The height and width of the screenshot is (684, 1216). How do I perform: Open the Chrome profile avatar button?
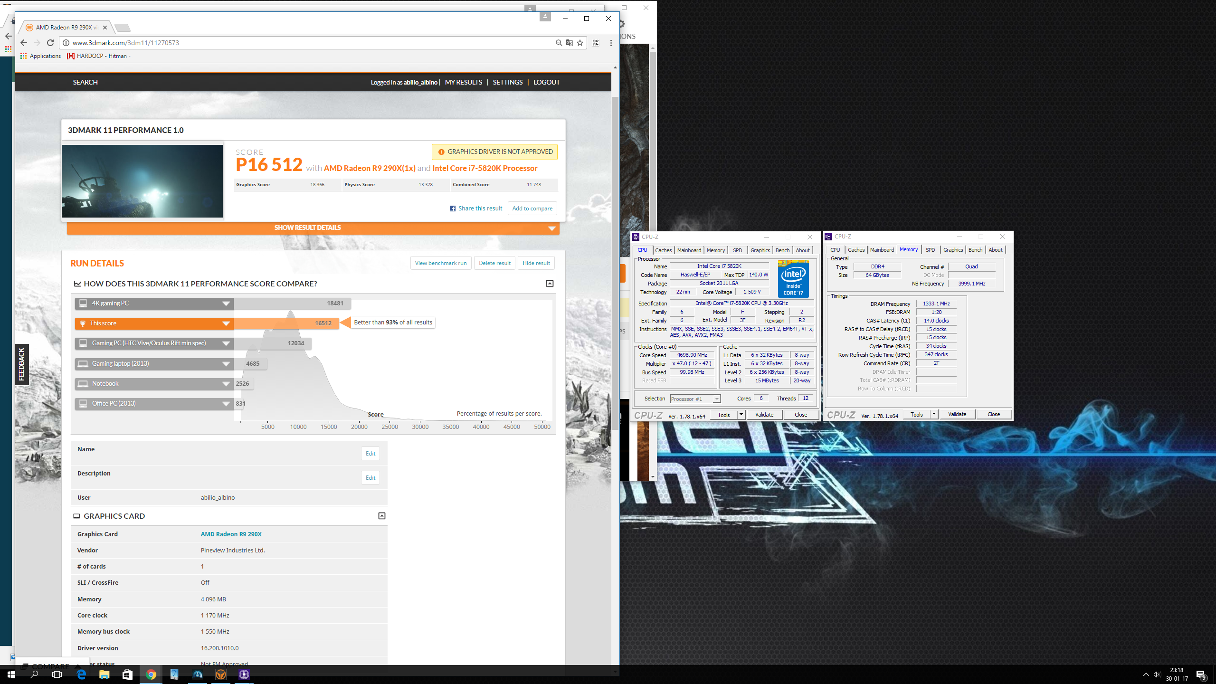[x=545, y=17]
